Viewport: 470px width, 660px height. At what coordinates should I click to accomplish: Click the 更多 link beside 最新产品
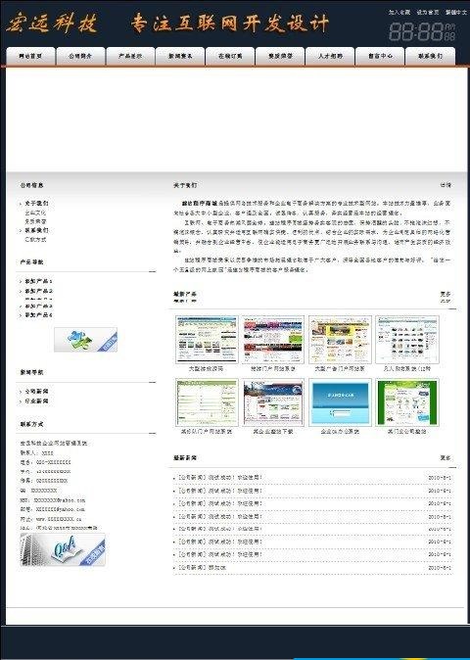[446, 294]
